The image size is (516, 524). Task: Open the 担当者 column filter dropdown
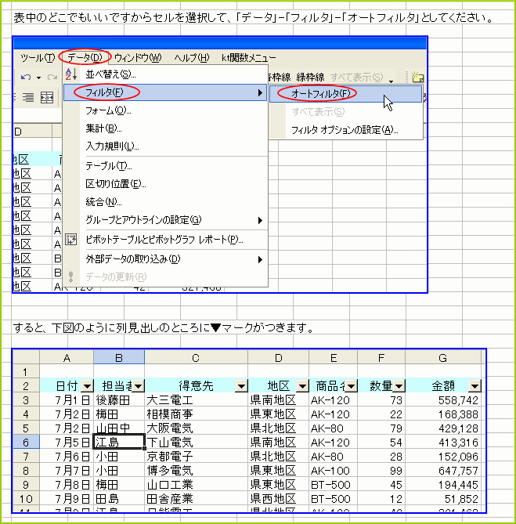coord(138,386)
